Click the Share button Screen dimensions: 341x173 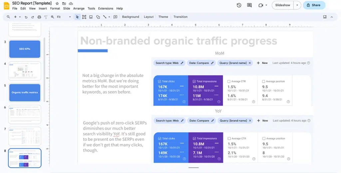tap(314, 5)
